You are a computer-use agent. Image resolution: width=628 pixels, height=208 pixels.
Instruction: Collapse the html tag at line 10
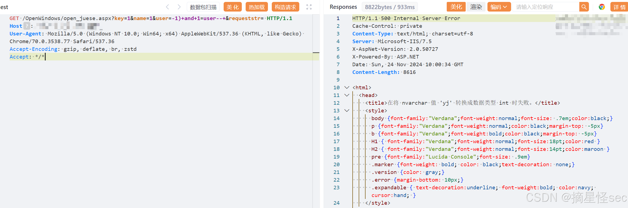point(347,88)
